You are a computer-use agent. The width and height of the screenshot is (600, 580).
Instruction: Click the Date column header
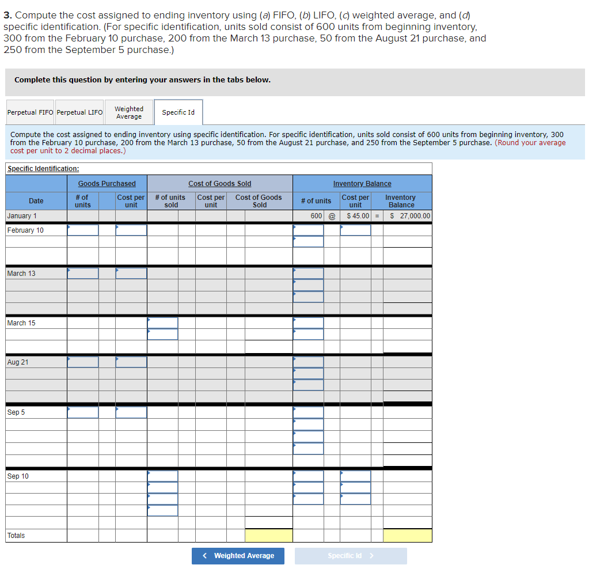click(36, 201)
